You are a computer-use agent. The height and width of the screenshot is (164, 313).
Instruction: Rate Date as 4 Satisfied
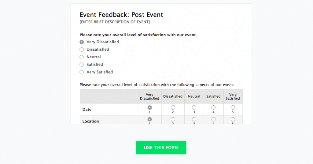pyautogui.click(x=213, y=108)
